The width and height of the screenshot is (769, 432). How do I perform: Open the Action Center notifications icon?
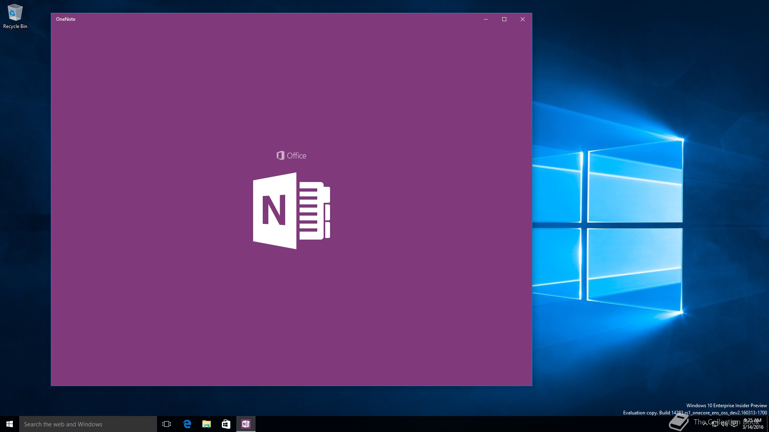click(734, 424)
